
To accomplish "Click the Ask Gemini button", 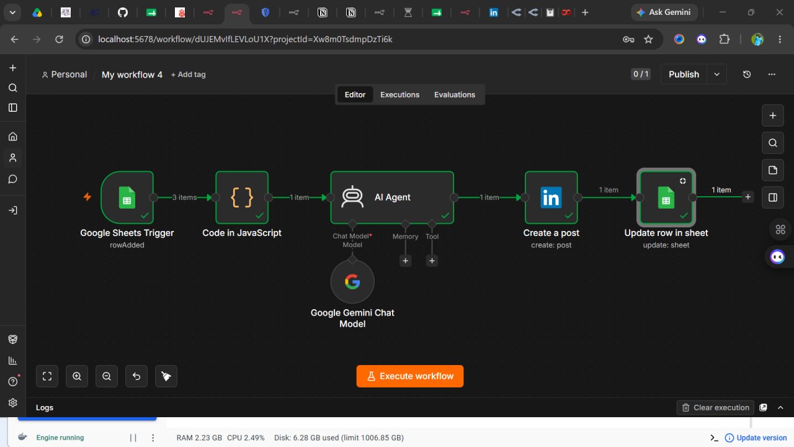I will click(x=664, y=12).
